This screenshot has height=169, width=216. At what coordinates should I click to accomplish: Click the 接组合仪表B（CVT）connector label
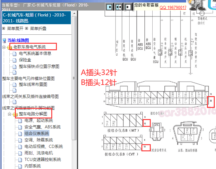point(121,154)
